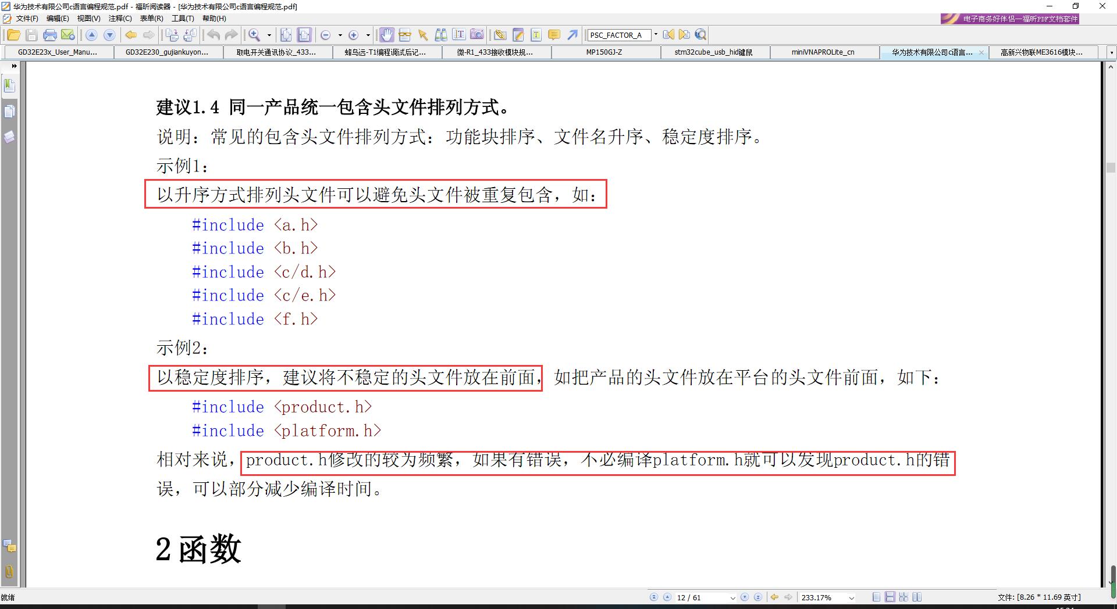Viewport: 1117px width, 609px height.
Task: Open the 文件(F) menu
Action: [27, 19]
